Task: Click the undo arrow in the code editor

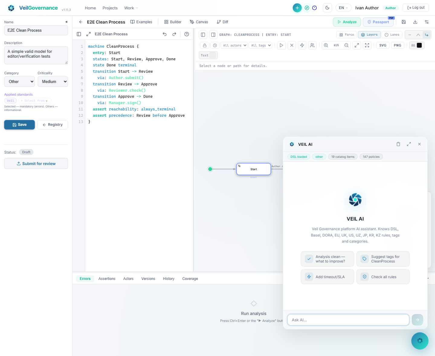Action: coord(165,34)
